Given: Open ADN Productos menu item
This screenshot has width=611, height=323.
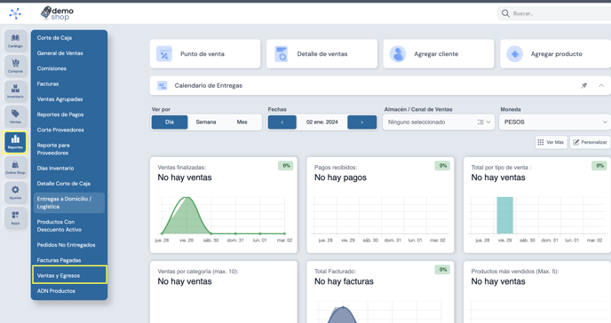Looking at the screenshot, I should 56,291.
